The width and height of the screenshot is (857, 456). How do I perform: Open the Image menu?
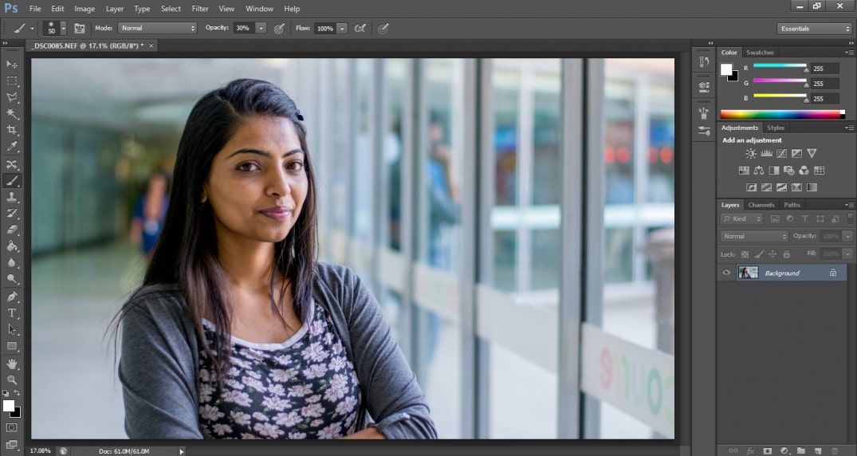pos(85,9)
